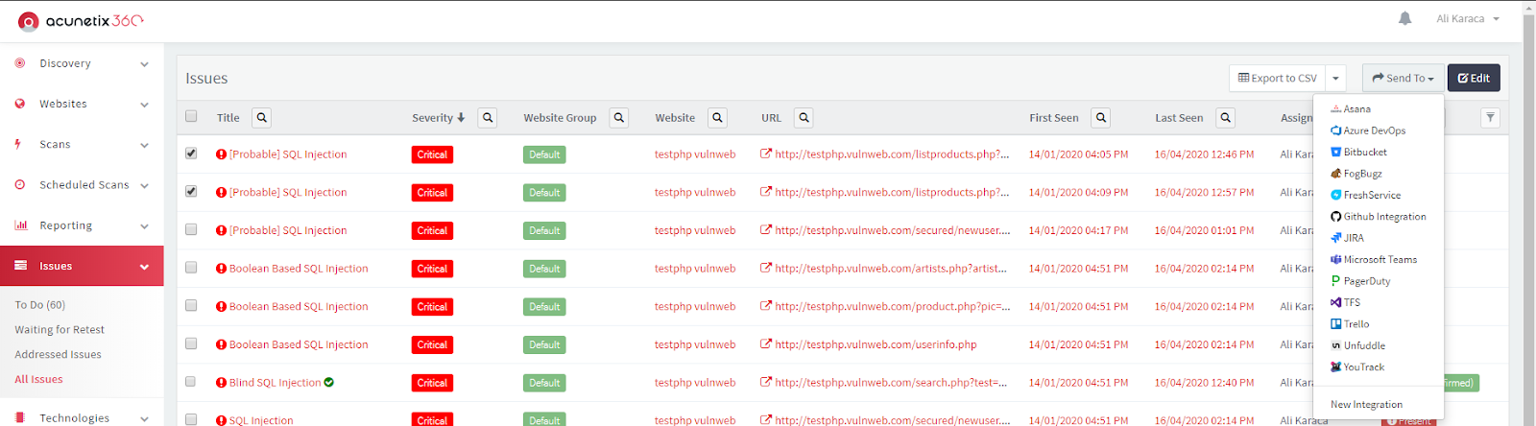
Task: Choose TFS from Send To menu
Action: pos(1345,302)
